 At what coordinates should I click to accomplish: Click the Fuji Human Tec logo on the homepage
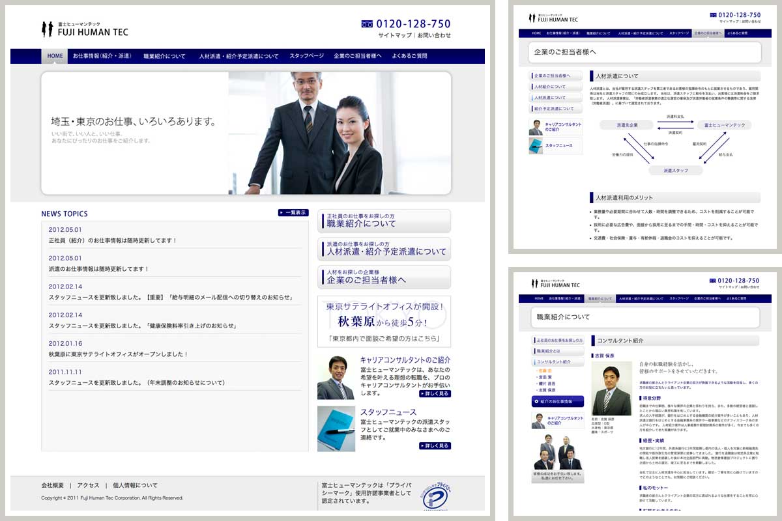85,29
